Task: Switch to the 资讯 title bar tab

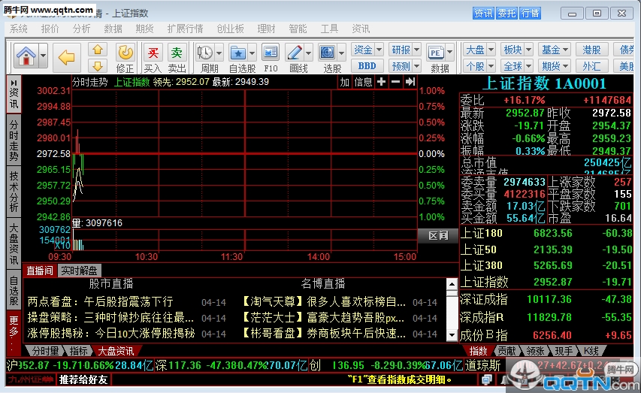Action: point(483,13)
